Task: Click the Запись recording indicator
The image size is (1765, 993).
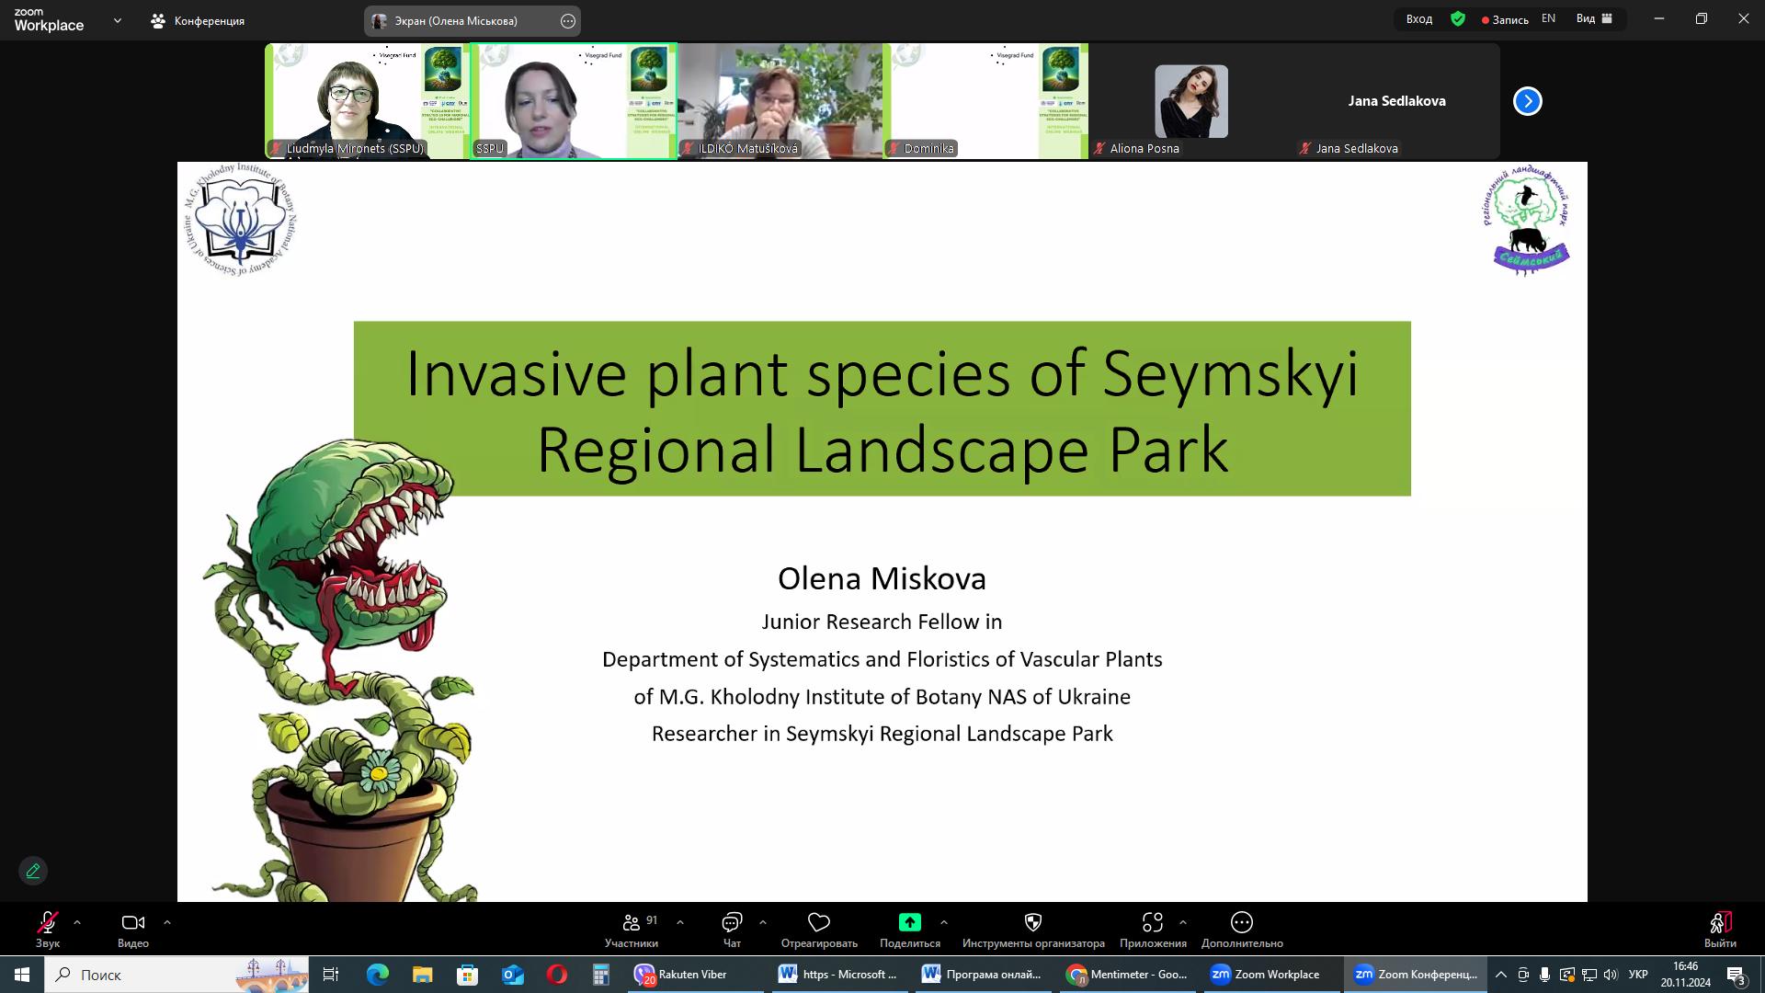Action: tap(1505, 19)
